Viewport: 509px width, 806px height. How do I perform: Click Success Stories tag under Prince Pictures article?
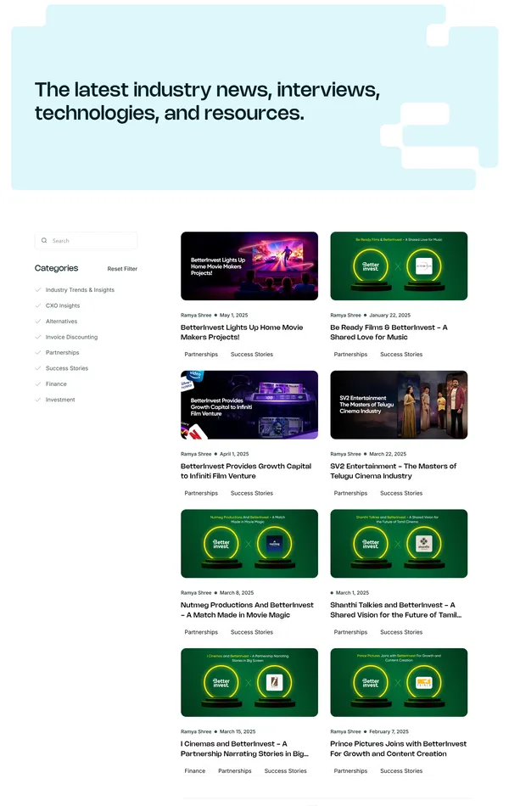[401, 771]
